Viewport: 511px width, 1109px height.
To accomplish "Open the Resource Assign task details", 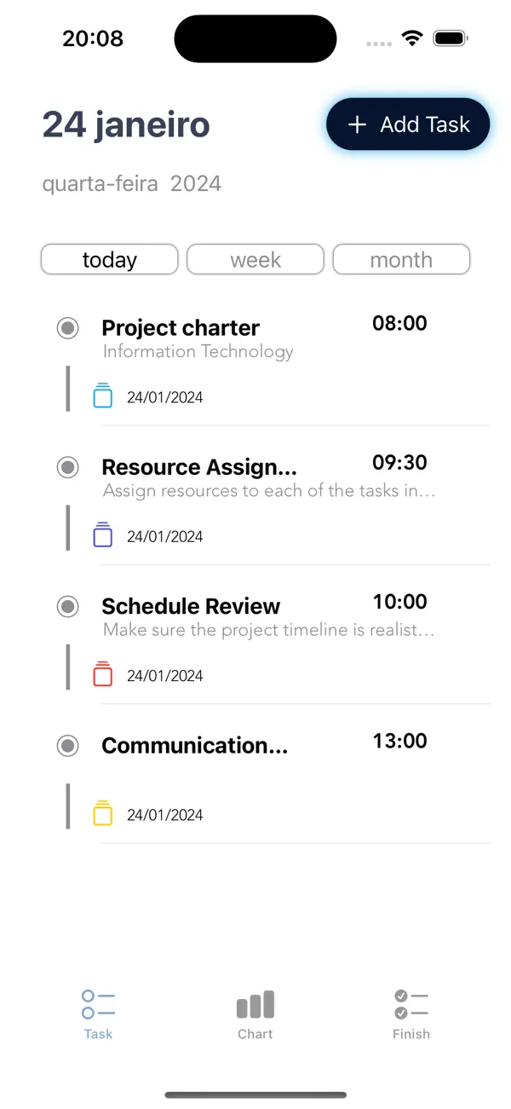I will 199,467.
